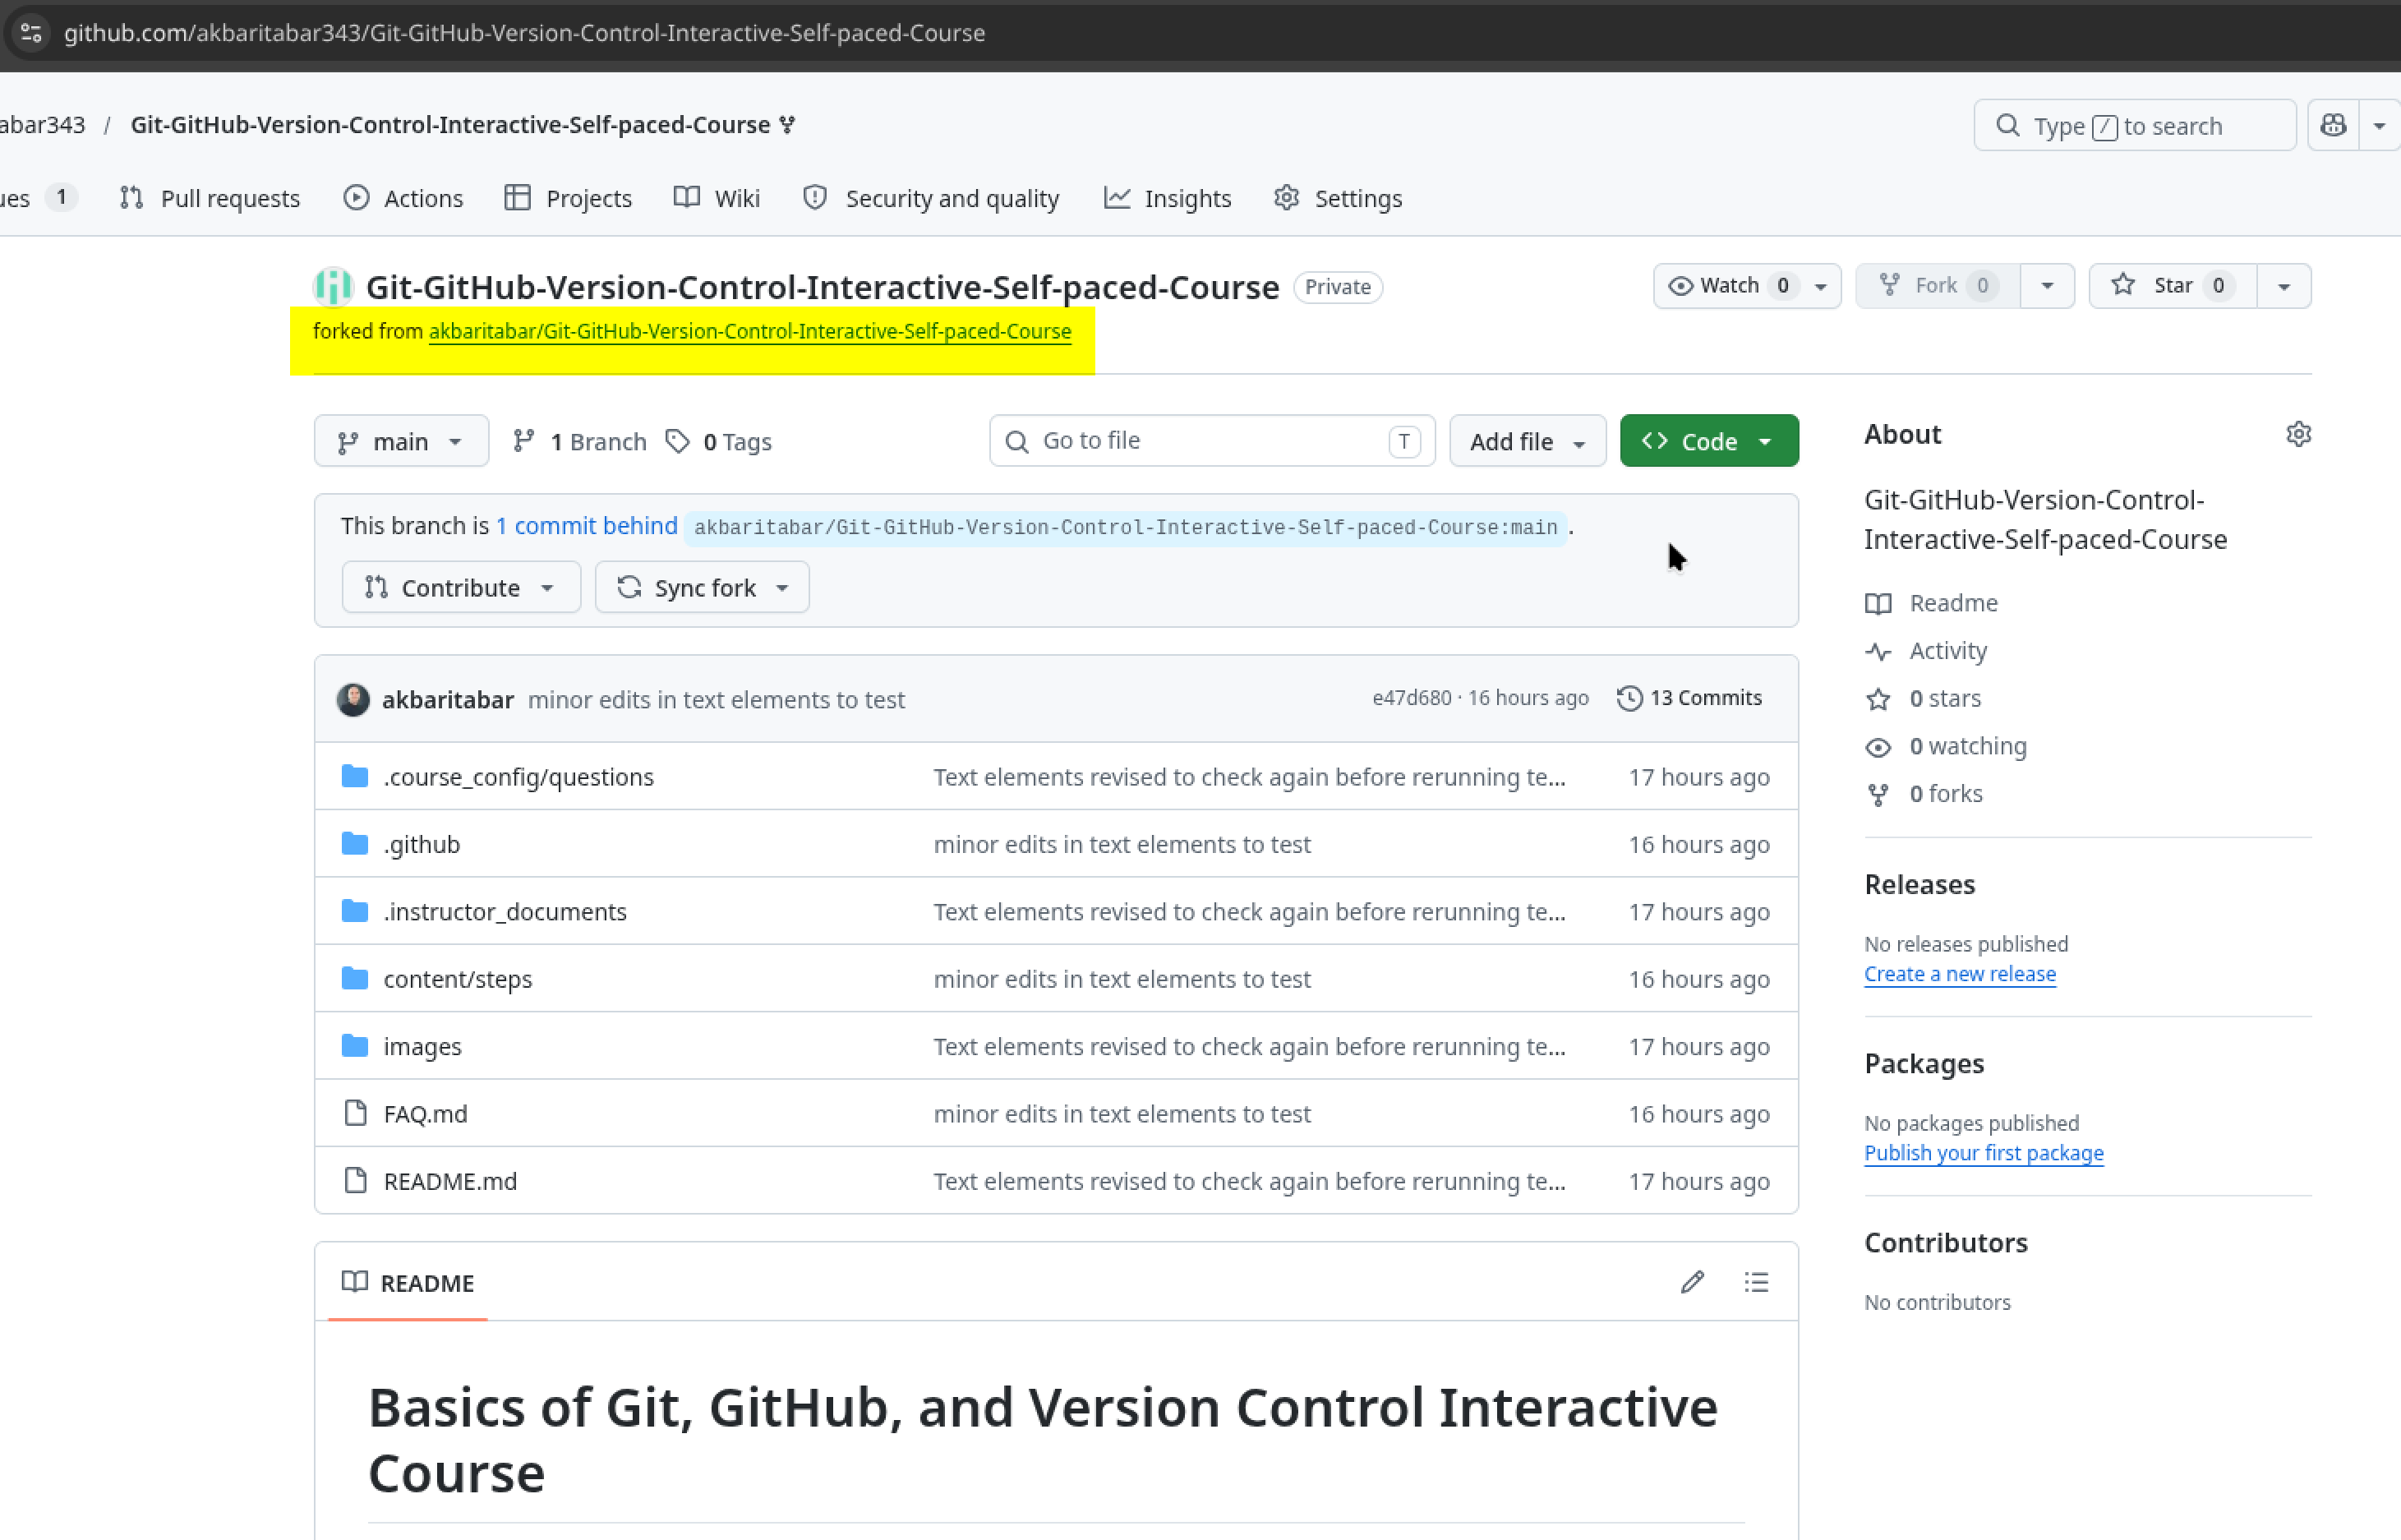Open latest commit message minor edits link
Screen dimensions: 2401x1540
click(716, 699)
